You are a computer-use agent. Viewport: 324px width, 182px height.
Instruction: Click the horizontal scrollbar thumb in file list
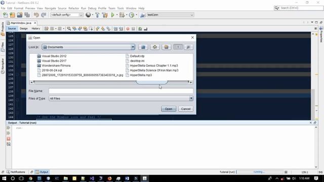tap(152, 82)
